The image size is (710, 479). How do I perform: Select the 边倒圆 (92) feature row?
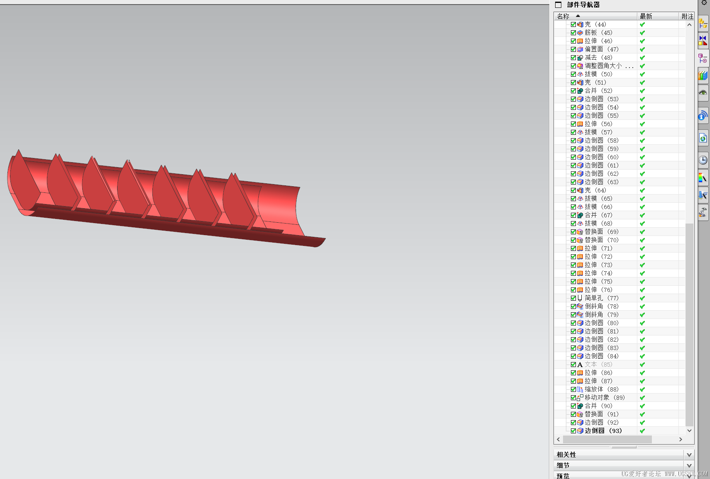tap(619, 423)
